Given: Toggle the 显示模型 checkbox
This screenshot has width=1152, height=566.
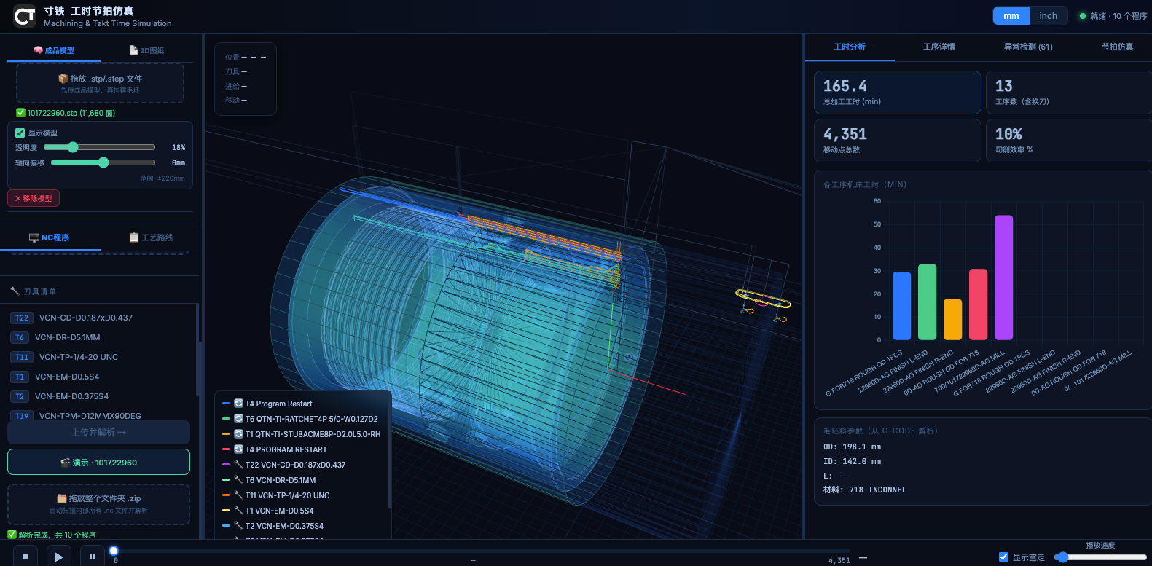Looking at the screenshot, I should pyautogui.click(x=20, y=133).
